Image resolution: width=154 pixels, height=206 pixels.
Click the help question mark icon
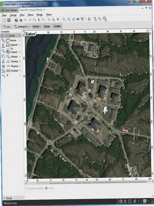[x=95, y=19]
